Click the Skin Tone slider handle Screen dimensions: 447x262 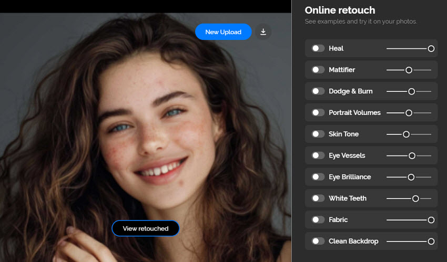[x=406, y=134]
